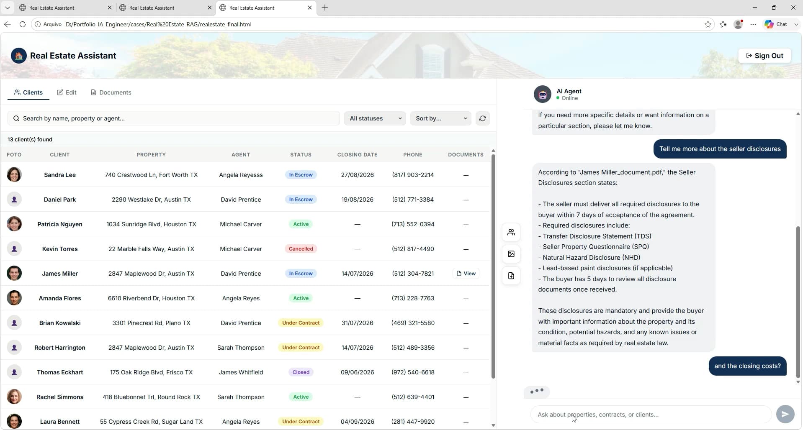The image size is (803, 430).
Task: Click 'Tell me more about the seller disclosures' message
Action: click(x=720, y=148)
